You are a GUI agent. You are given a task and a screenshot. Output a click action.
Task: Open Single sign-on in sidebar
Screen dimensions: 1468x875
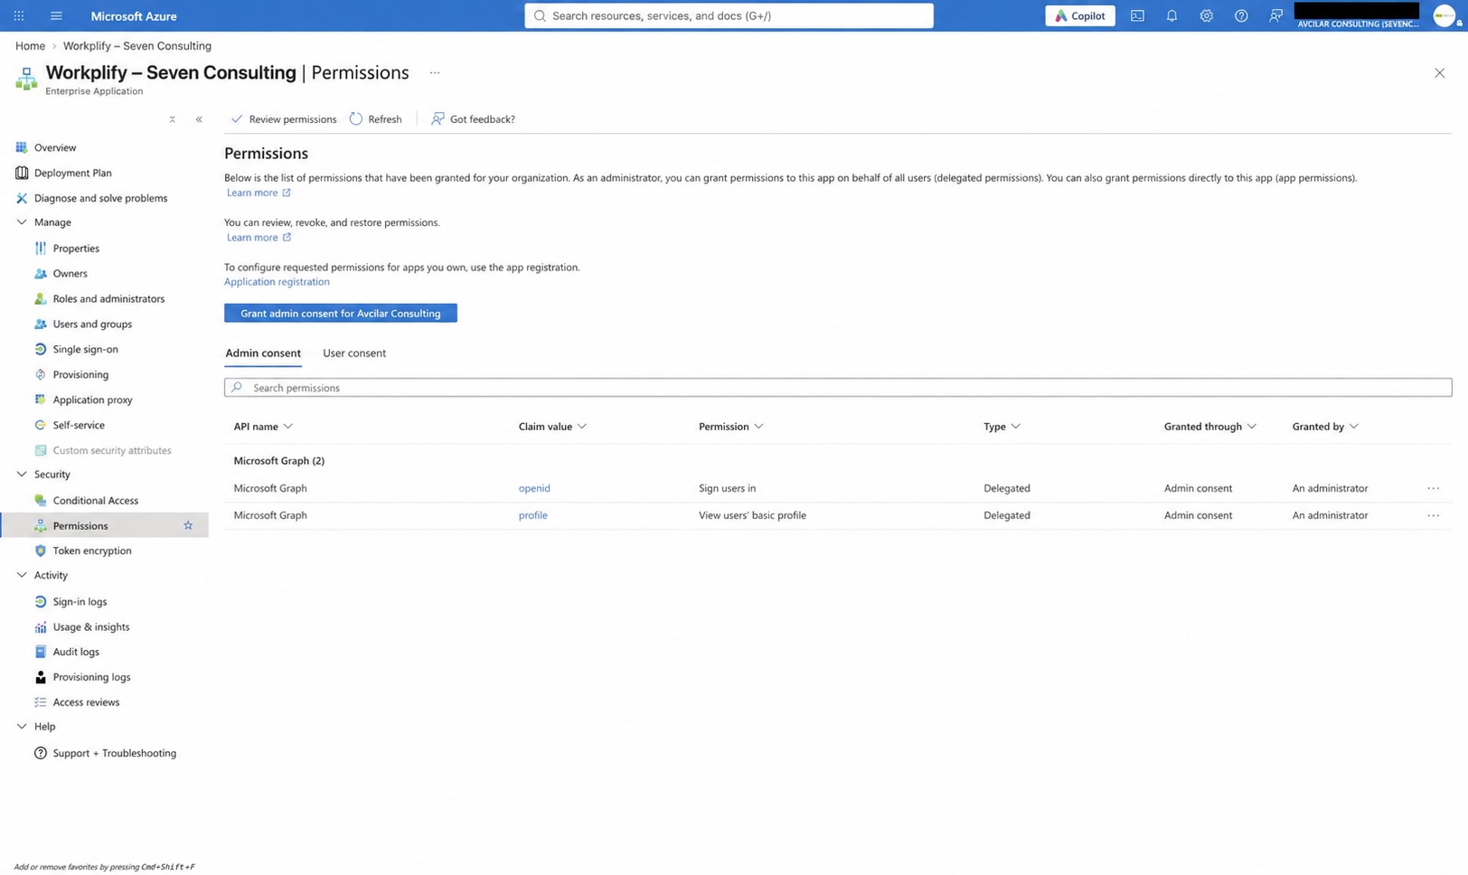tap(85, 349)
